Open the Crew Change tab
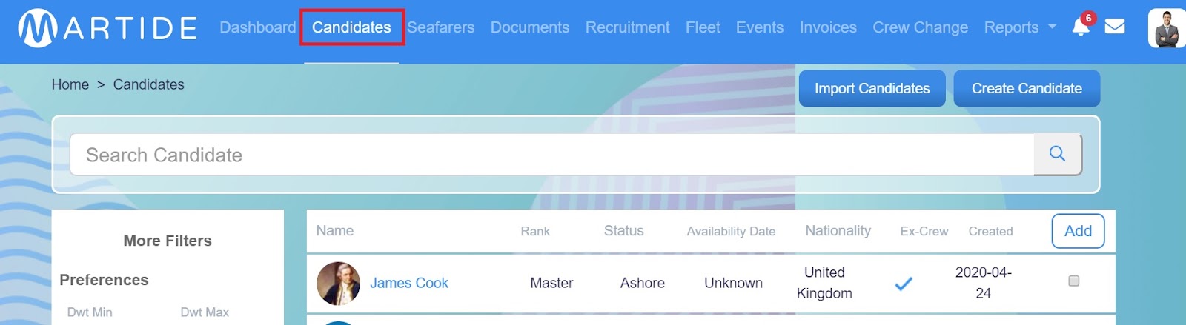 point(920,27)
